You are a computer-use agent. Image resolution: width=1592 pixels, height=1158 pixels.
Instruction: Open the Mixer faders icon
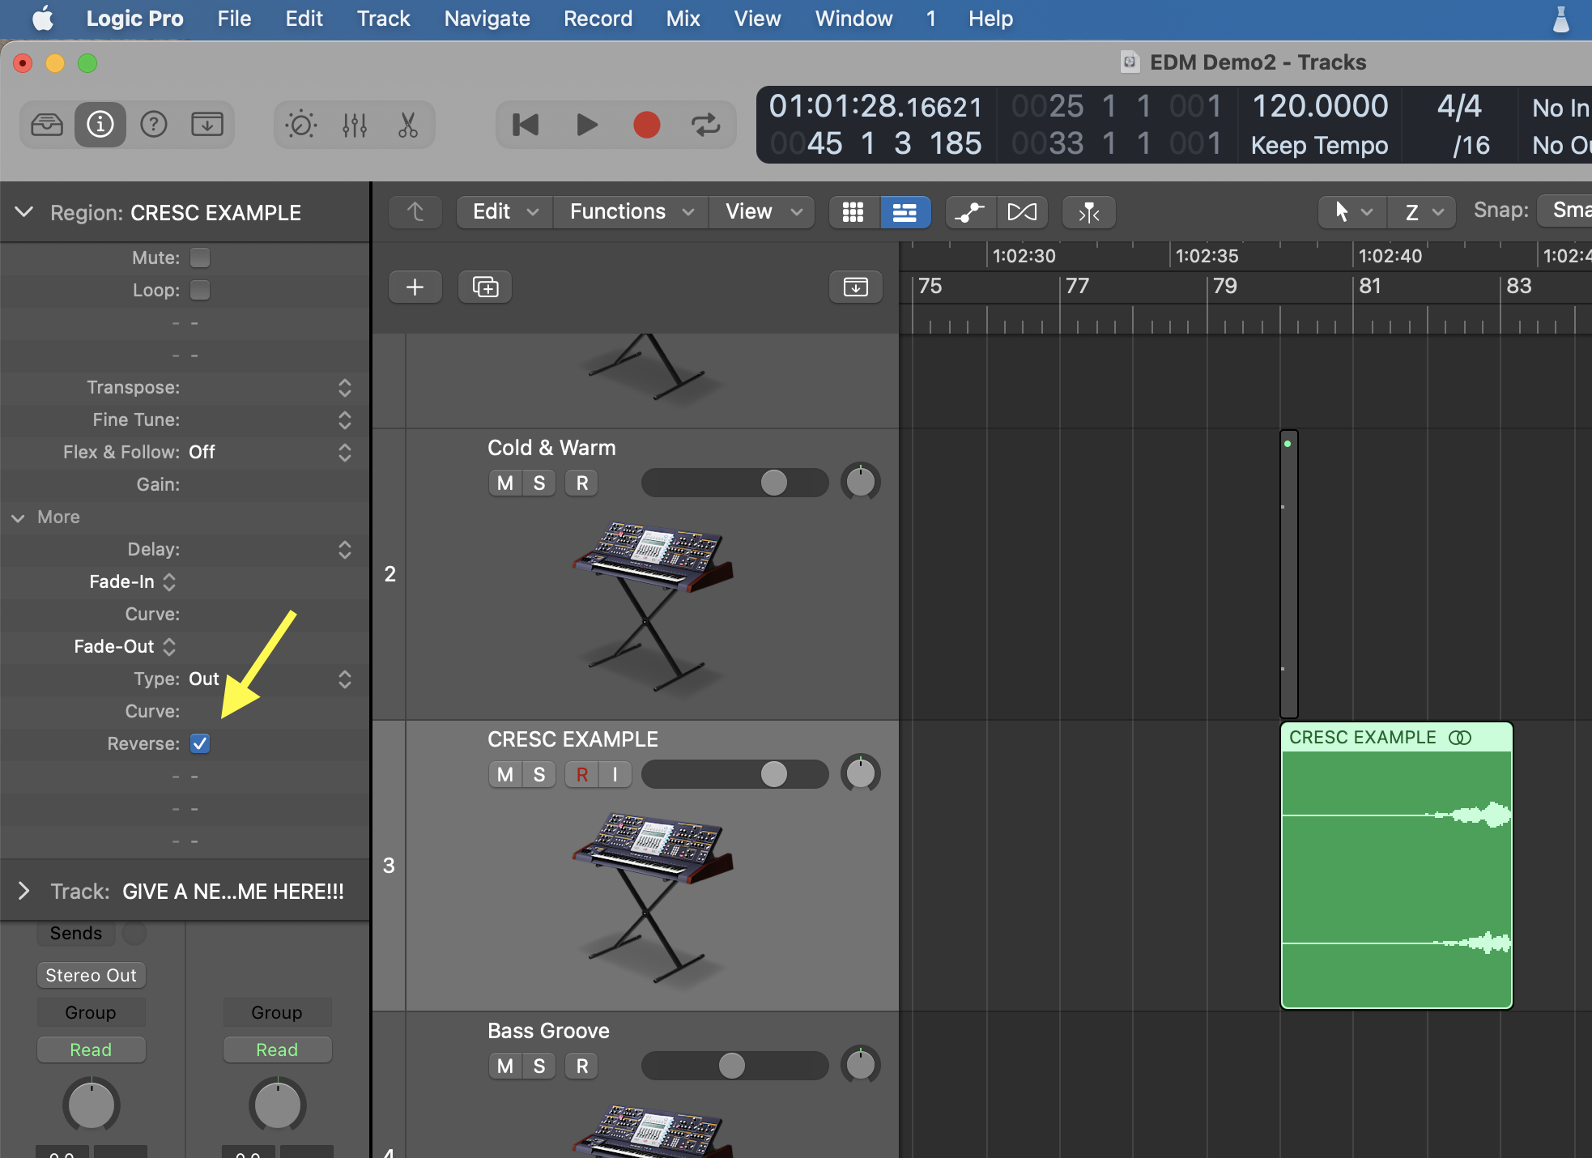point(355,125)
